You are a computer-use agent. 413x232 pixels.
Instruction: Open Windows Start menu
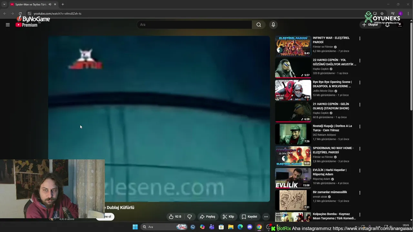[x=135, y=227]
